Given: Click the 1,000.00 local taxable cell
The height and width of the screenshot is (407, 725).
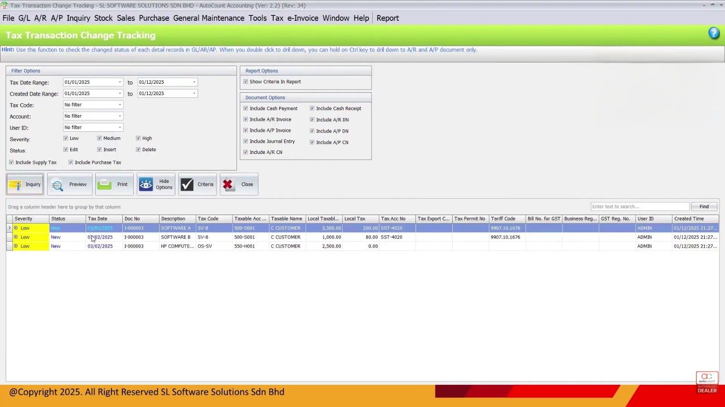Looking at the screenshot, I should pos(324,237).
